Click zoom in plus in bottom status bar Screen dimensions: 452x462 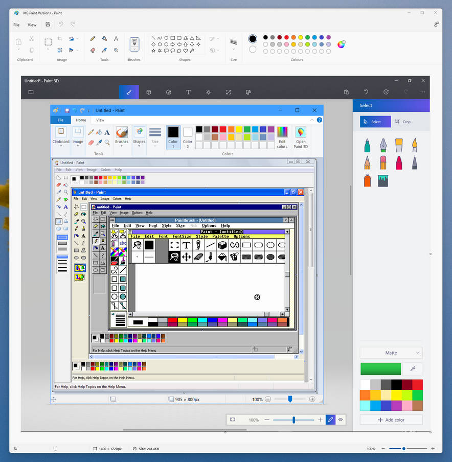(x=433, y=448)
